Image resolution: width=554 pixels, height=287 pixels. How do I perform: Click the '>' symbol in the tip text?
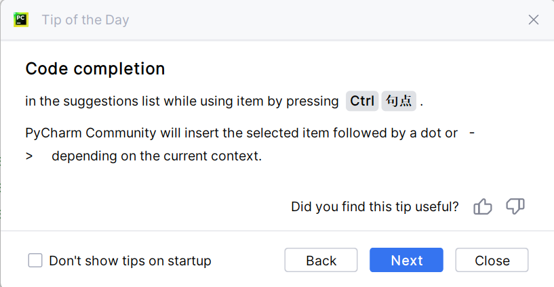coord(29,156)
